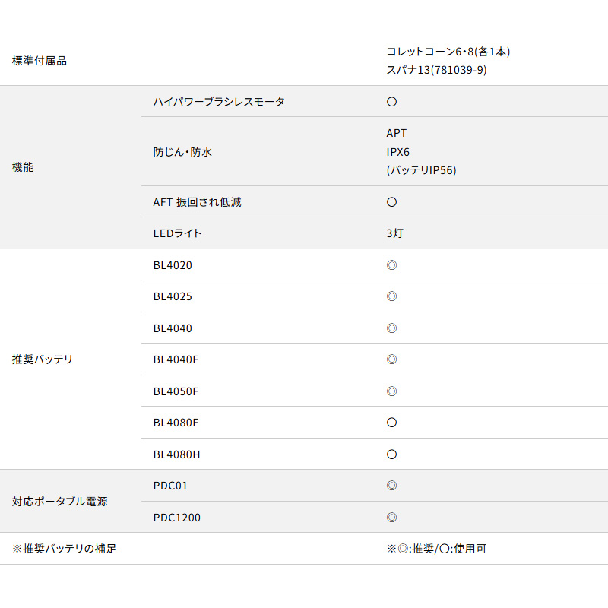Click the PDC01 power source name
Viewport: 608px width, 608px height.
pyautogui.click(x=170, y=486)
